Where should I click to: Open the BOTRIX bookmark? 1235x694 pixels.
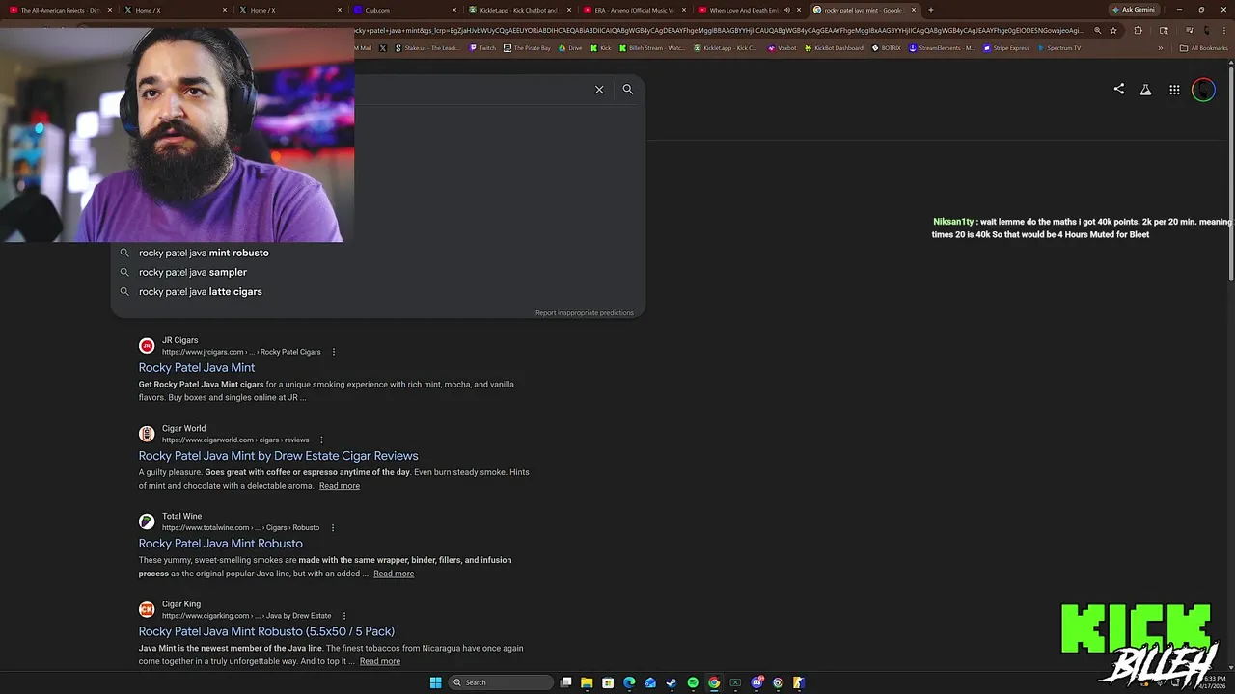886,48
